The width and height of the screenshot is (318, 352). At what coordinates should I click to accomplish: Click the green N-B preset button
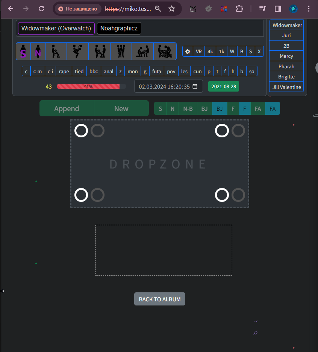coord(188,109)
